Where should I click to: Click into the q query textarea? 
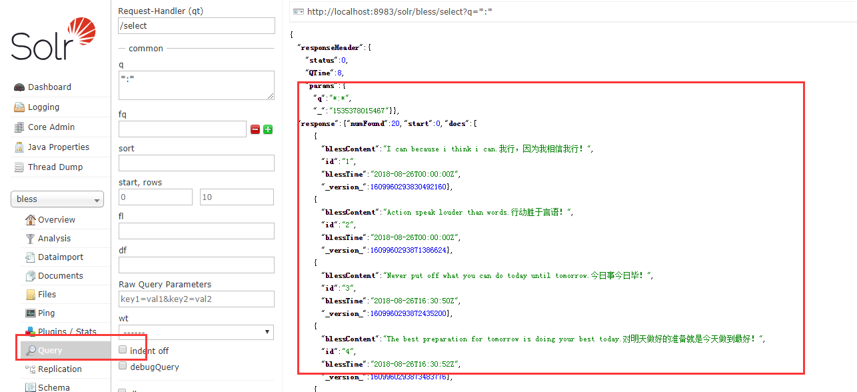[197, 85]
